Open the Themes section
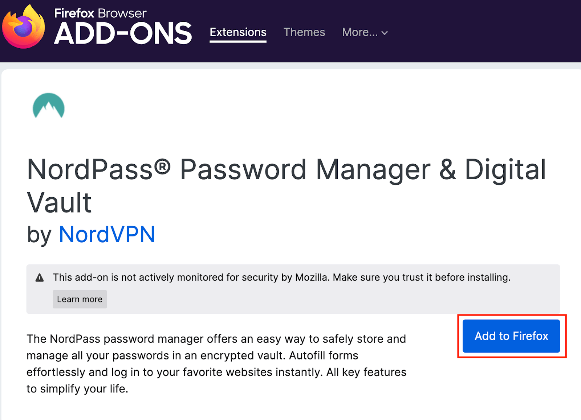 [304, 32]
